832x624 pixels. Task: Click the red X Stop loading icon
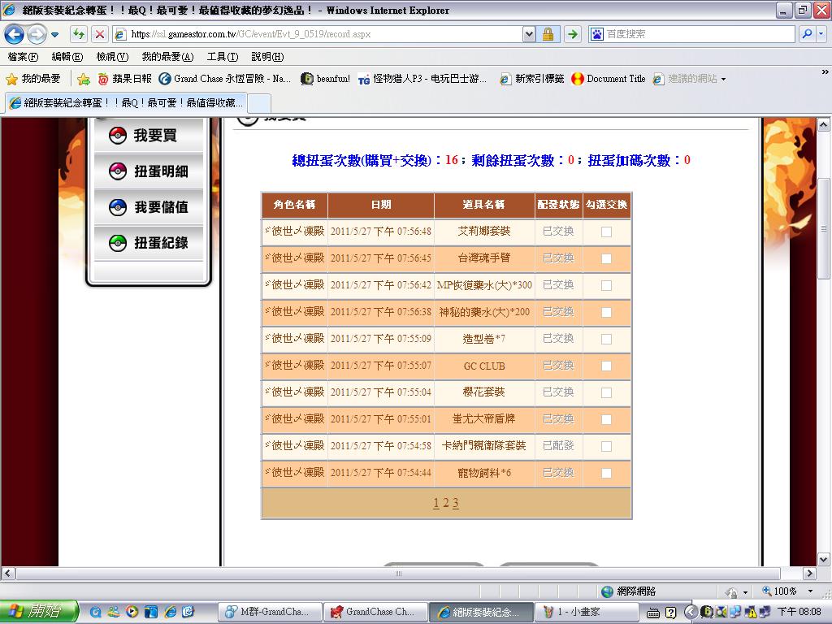(x=99, y=34)
